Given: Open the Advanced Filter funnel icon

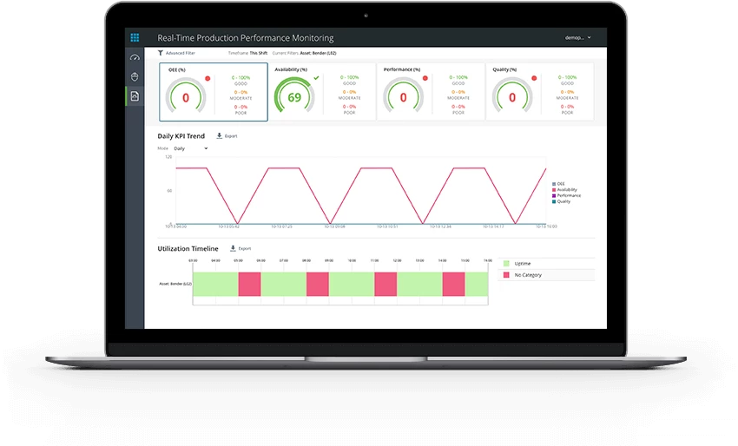Looking at the screenshot, I should (x=161, y=53).
